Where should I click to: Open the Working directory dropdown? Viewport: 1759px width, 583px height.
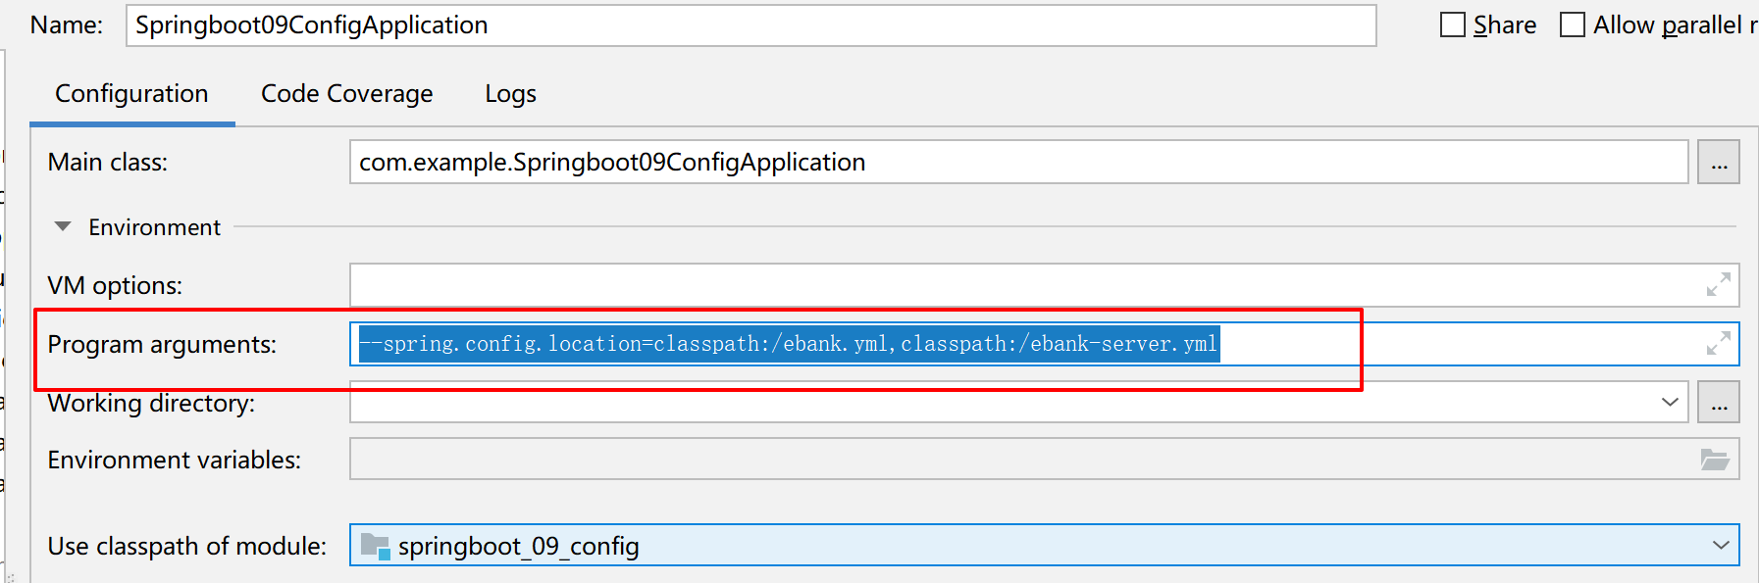[1670, 403]
